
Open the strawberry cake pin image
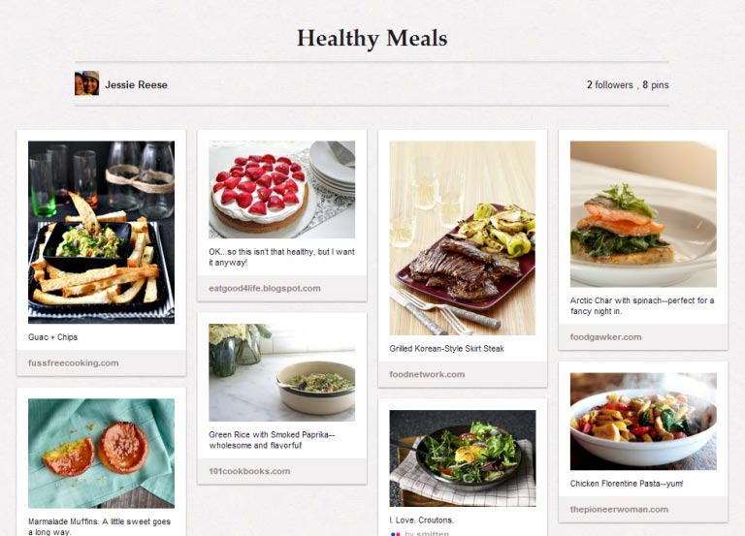tap(281, 189)
